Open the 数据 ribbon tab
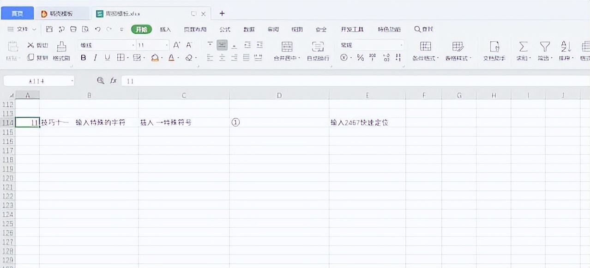The height and width of the screenshot is (268, 590). 249,29
